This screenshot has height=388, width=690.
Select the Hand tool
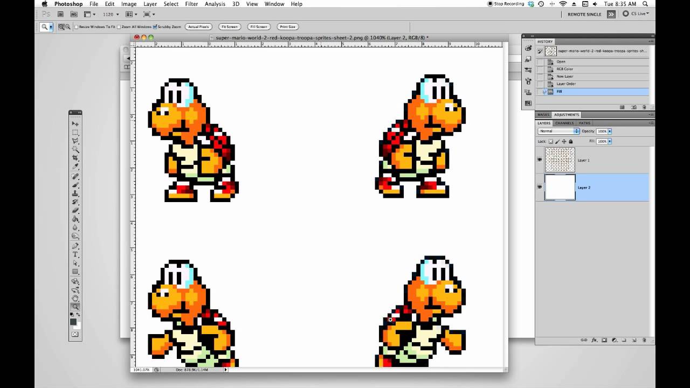pos(75,298)
